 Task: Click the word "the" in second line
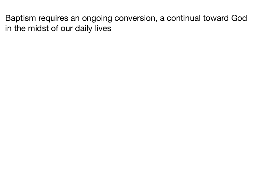[x=20, y=28]
